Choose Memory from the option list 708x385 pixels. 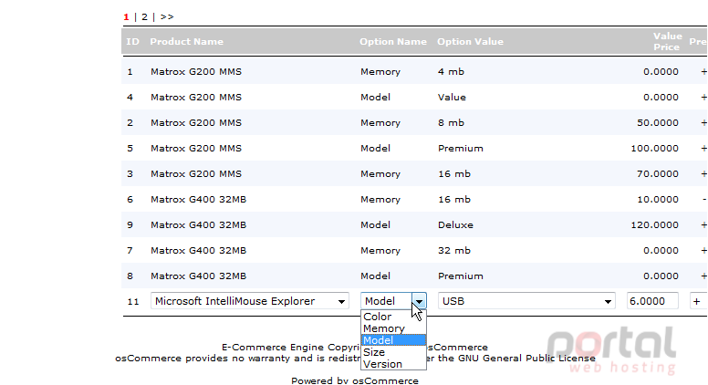[393, 328]
